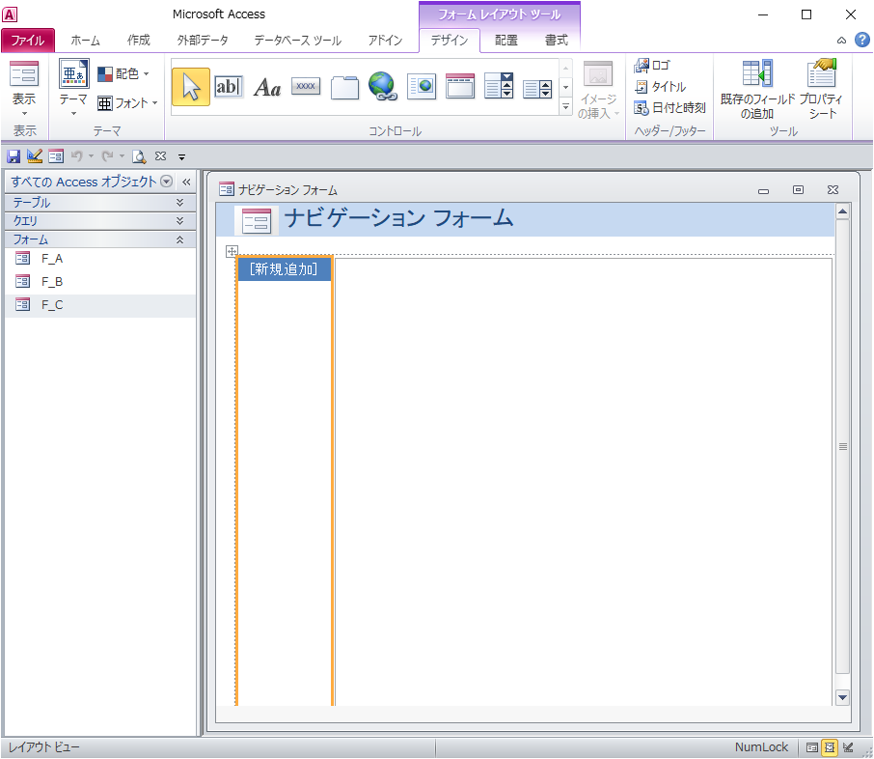Click the form logo icon in header
This screenshot has width=874, height=759.
[x=257, y=220]
